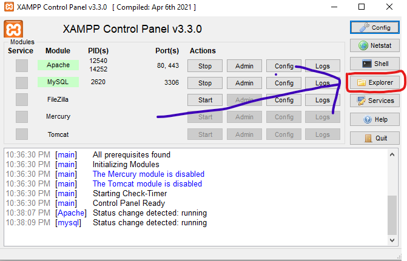This screenshot has width=407, height=261.
Task: Click the Mercury Start button
Action: coord(205,117)
